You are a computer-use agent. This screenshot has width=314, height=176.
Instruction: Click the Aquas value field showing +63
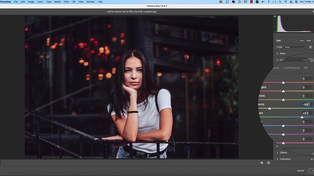click(307, 113)
